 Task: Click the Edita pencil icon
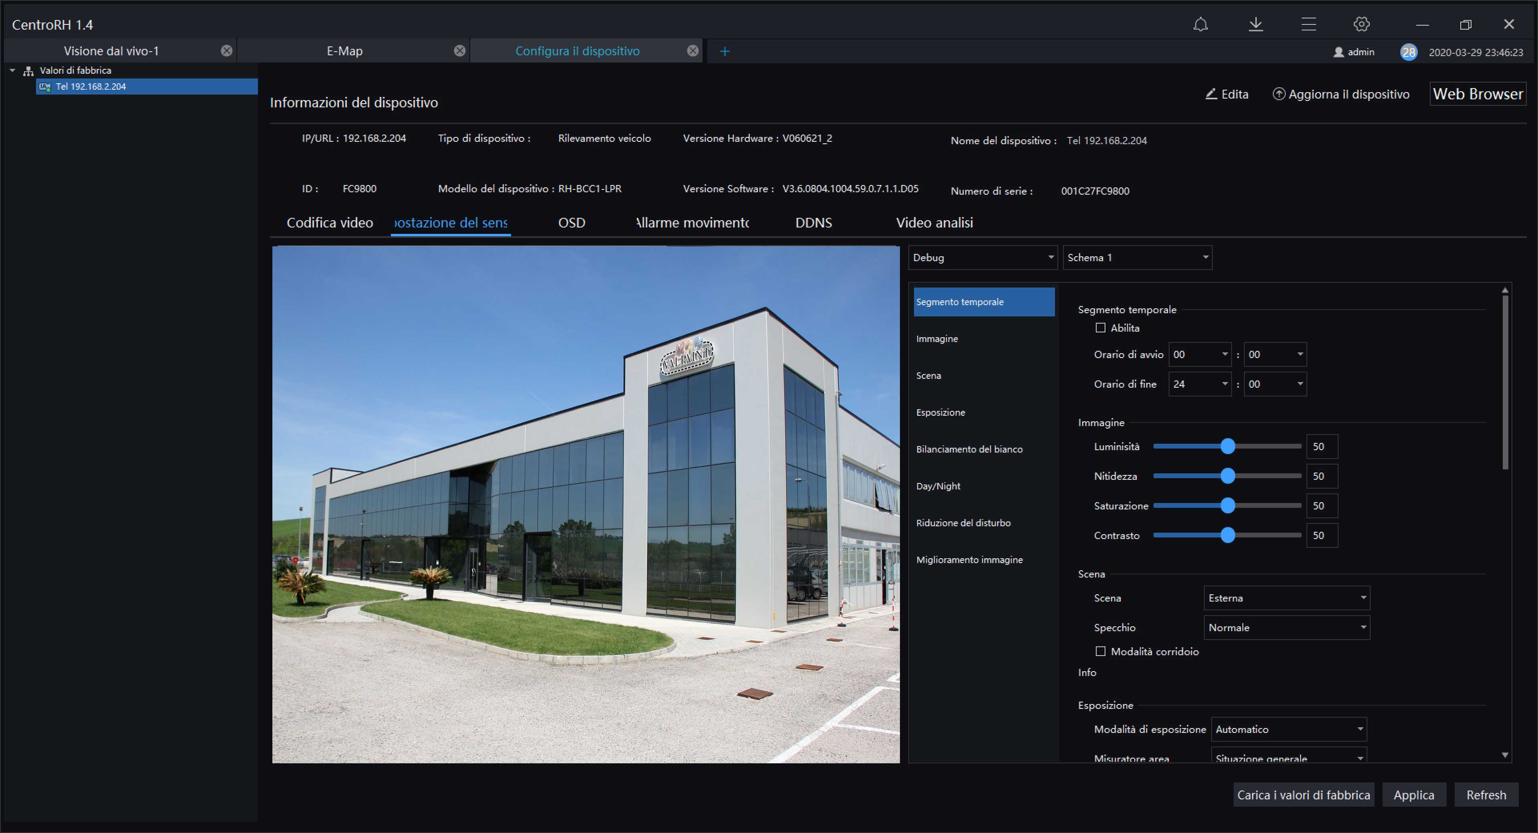[1211, 95]
